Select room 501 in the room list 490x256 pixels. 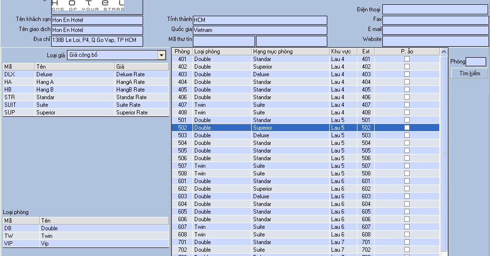tap(306, 120)
